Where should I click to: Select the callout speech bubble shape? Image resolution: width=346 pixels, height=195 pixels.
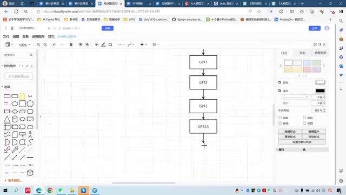pos(22,134)
